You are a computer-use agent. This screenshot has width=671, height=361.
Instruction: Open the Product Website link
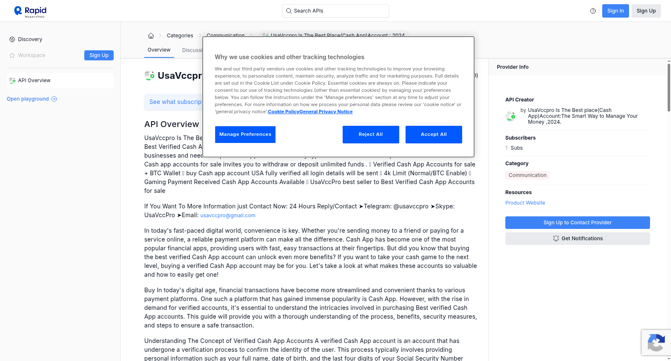pyautogui.click(x=525, y=203)
